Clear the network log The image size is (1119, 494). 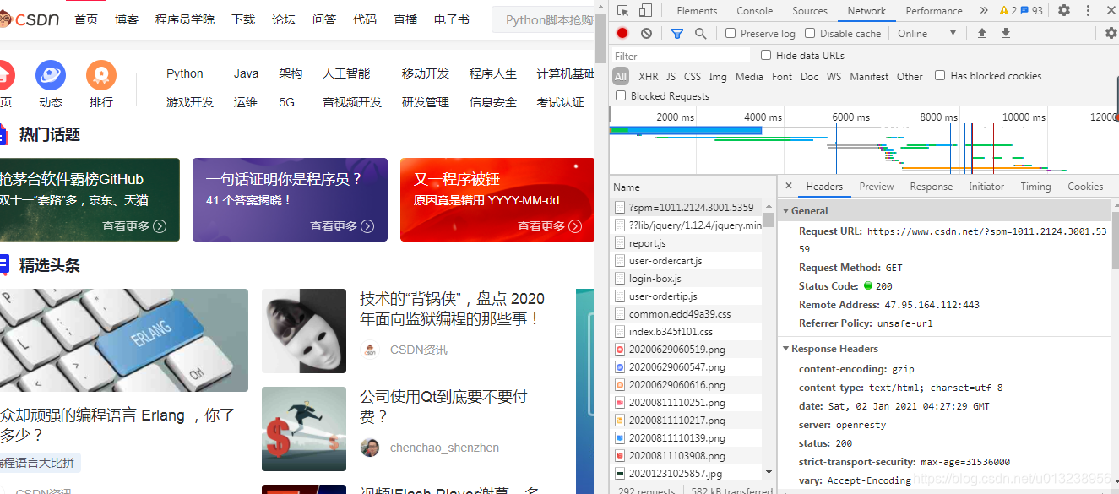(646, 33)
